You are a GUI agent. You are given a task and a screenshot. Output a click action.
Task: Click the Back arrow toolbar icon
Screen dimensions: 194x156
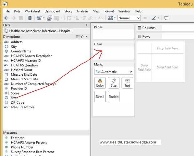point(6,18)
